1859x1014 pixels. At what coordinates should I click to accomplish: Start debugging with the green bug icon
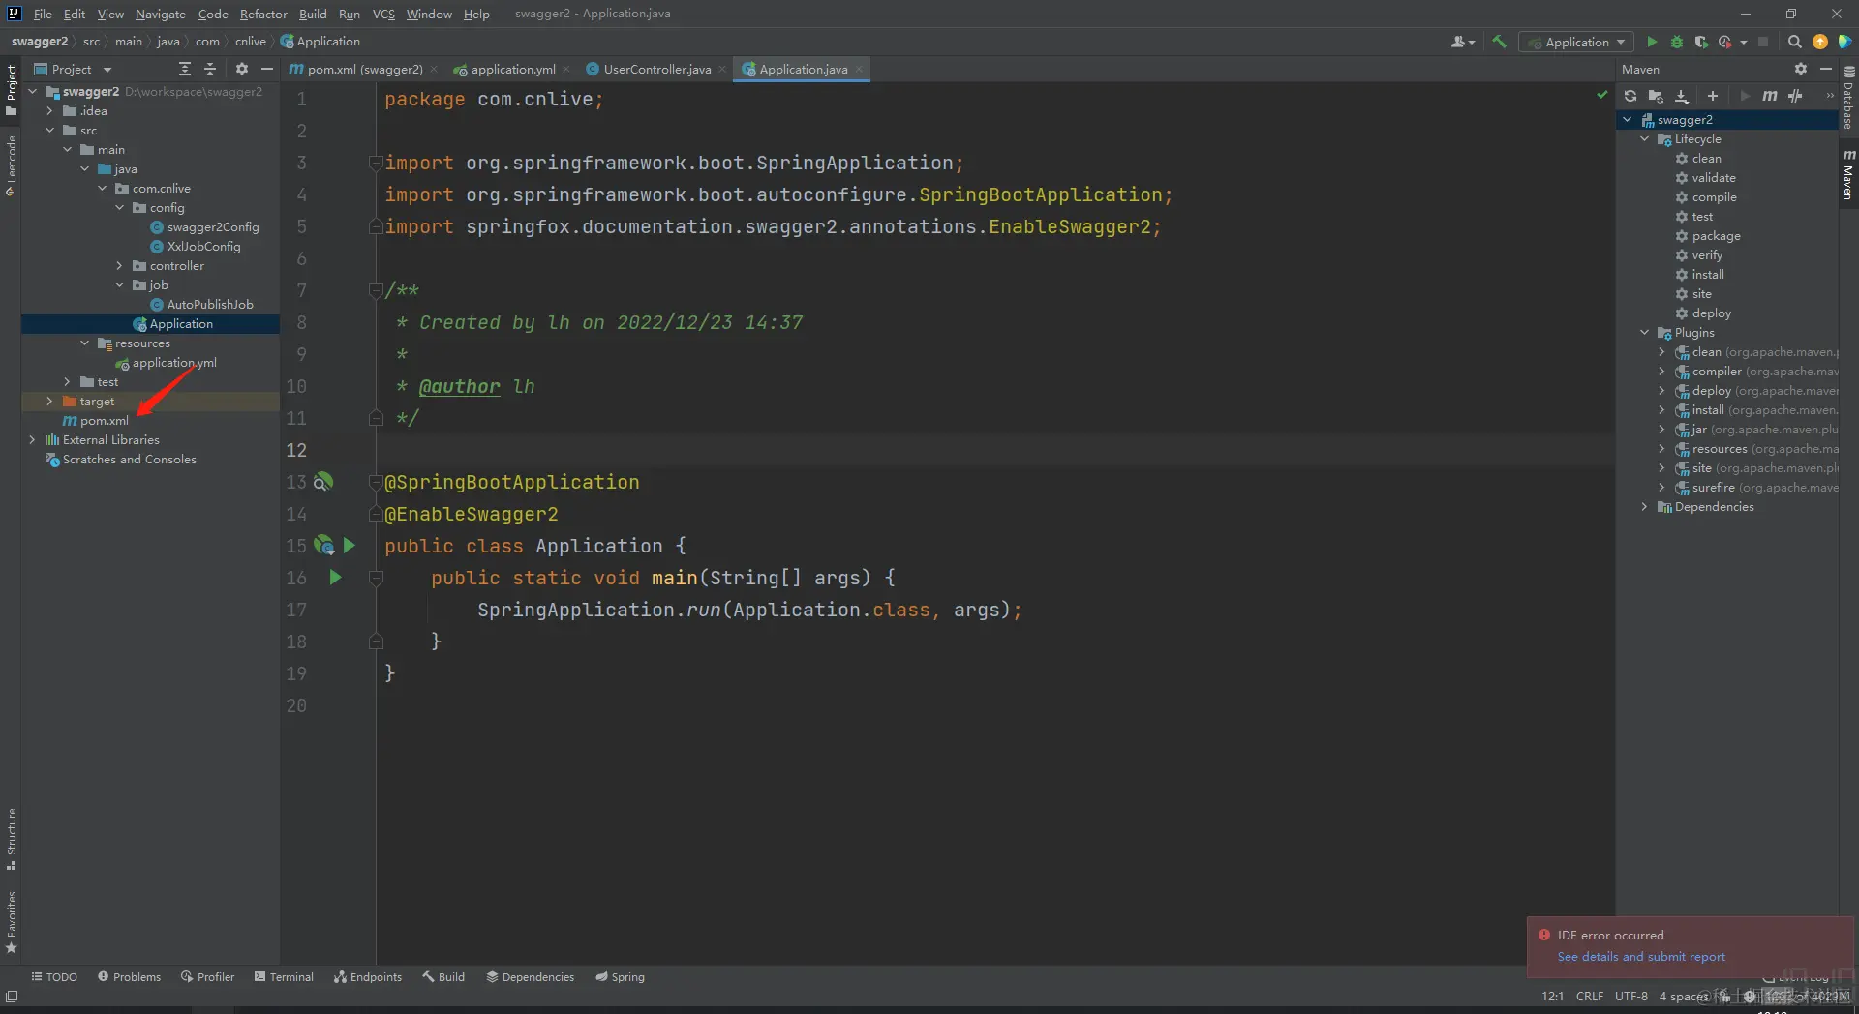1677,42
